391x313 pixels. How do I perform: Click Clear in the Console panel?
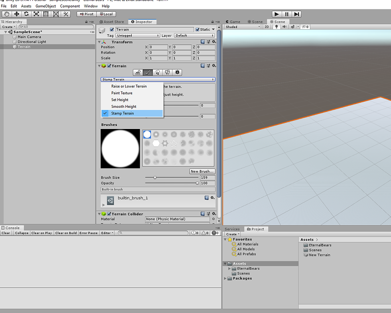coord(6,233)
